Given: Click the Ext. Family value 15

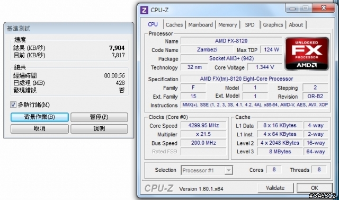Looking at the screenshot, I should coord(193,96).
